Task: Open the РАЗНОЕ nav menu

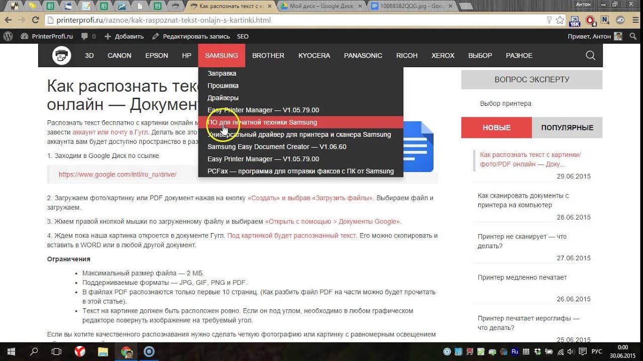Action: coord(519,56)
